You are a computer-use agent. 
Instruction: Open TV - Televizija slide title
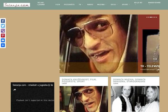[150, 66]
